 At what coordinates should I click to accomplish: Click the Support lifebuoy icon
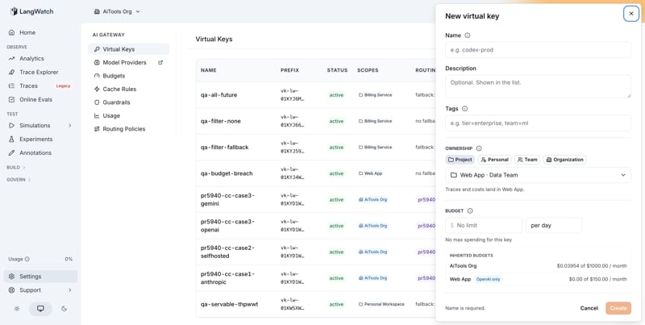(11, 290)
